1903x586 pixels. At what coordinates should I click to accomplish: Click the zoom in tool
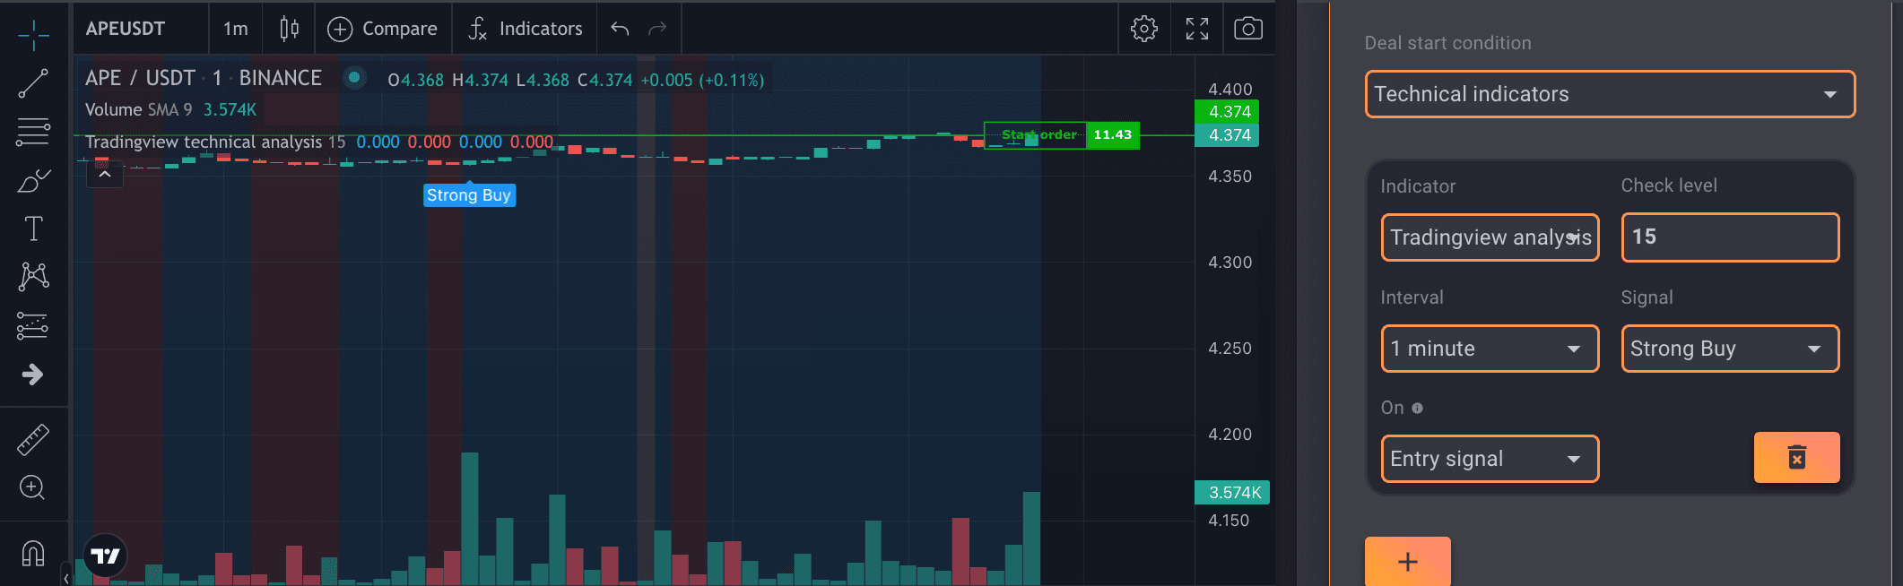(33, 487)
